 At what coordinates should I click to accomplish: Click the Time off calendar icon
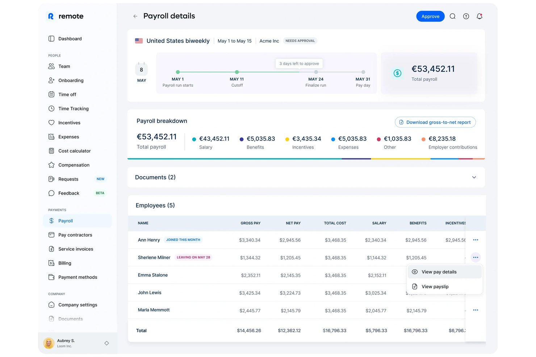[51, 94]
